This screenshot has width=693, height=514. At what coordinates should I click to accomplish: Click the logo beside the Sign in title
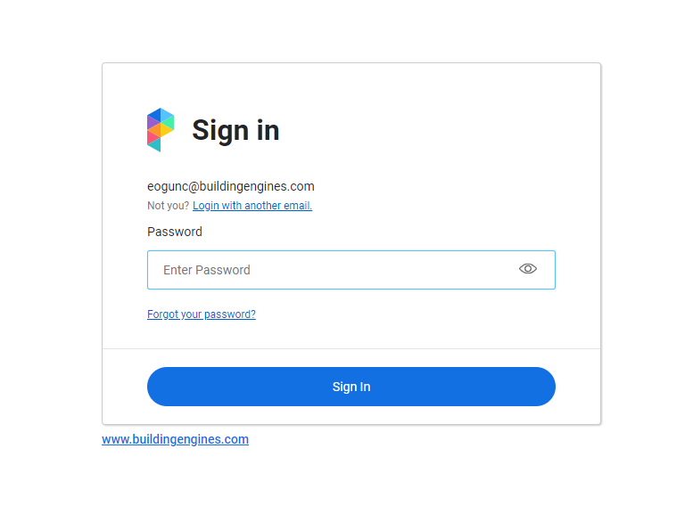[161, 130]
